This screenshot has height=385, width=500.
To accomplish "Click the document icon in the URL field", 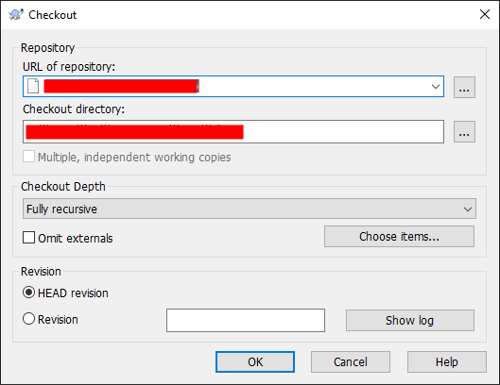I will (x=33, y=86).
